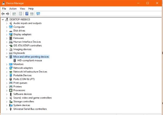This screenshot has height=115, width=163.
Task: Select the Human Interface Devices label
Action: pyautogui.click(x=27, y=42)
